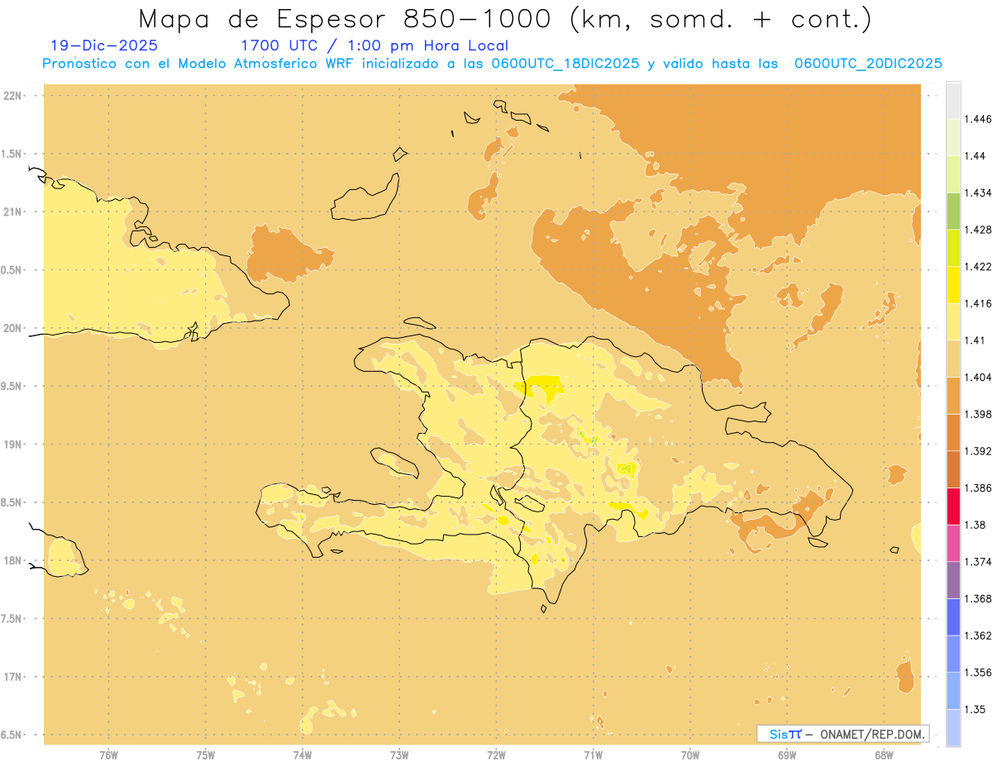Click the '74W' longitude label
The width and height of the screenshot is (992, 766).
pos(303,755)
